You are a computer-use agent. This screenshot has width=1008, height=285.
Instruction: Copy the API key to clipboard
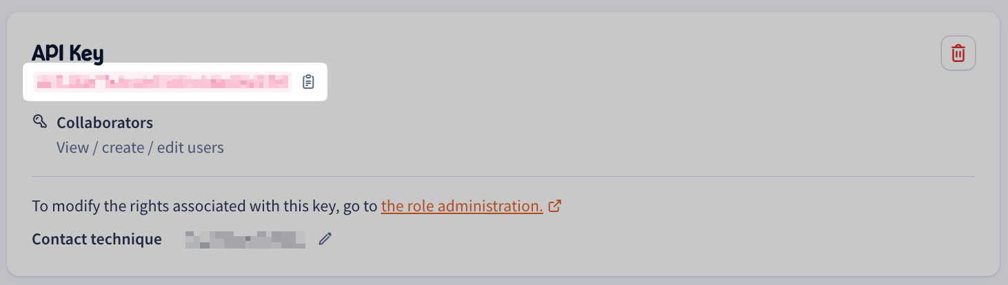click(x=308, y=82)
